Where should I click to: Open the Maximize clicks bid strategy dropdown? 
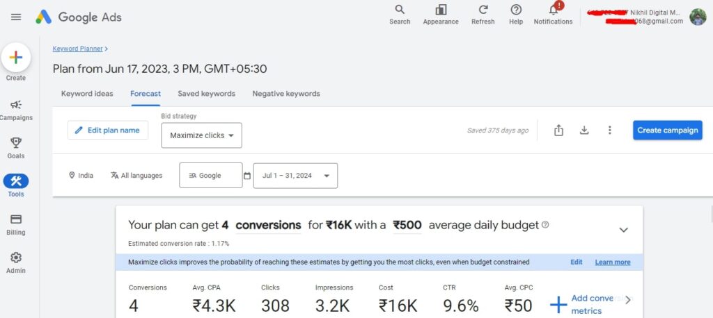pyautogui.click(x=201, y=135)
